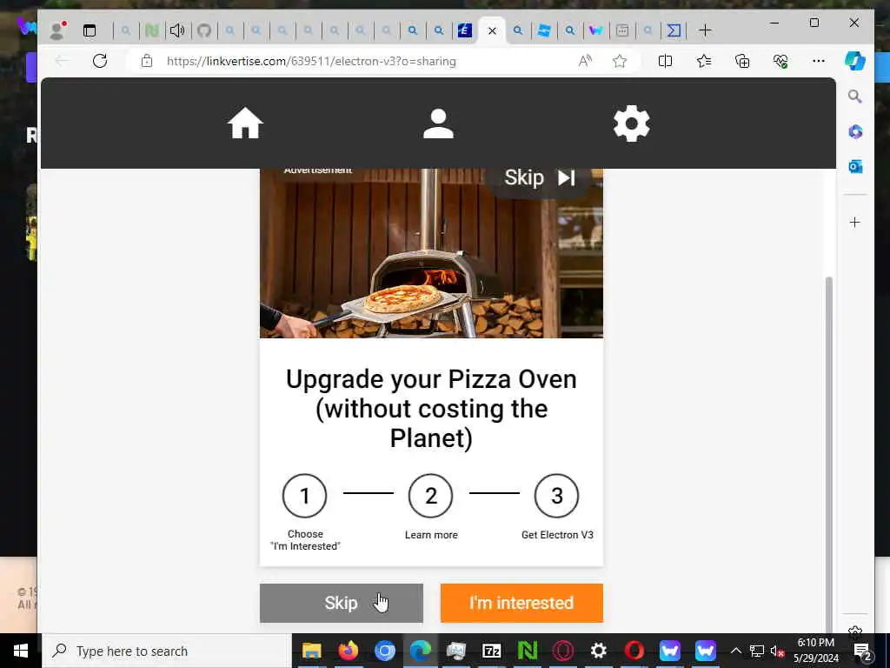The image size is (890, 668).
Task: Open red Opera browser on the taskbar
Action: click(x=634, y=651)
